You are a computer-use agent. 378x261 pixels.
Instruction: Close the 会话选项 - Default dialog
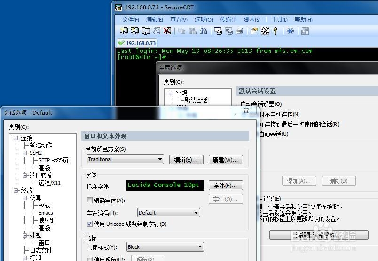tap(246, 111)
